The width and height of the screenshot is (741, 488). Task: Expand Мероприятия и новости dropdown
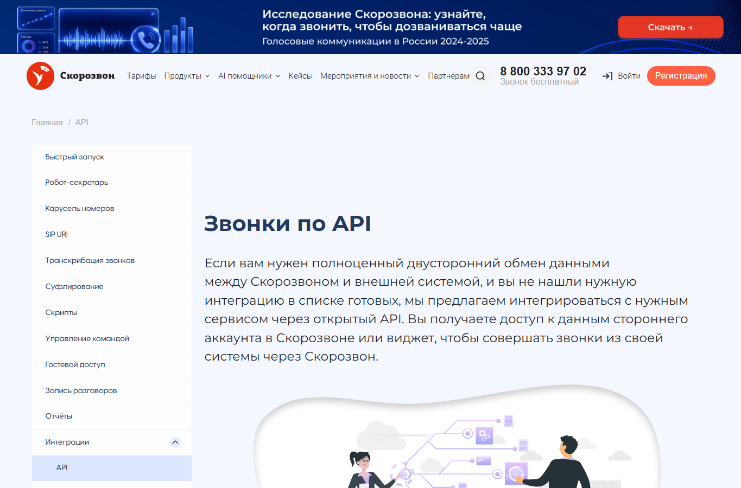(370, 76)
